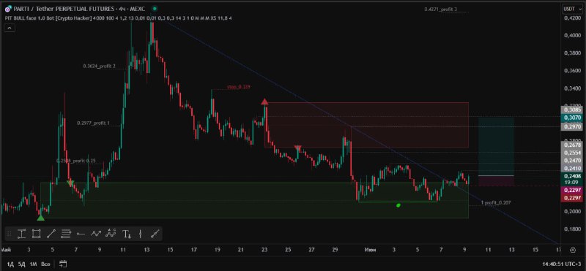Screen dimensions: 586x271
Task: Click the 0,2470 price label
Action: coord(572,161)
